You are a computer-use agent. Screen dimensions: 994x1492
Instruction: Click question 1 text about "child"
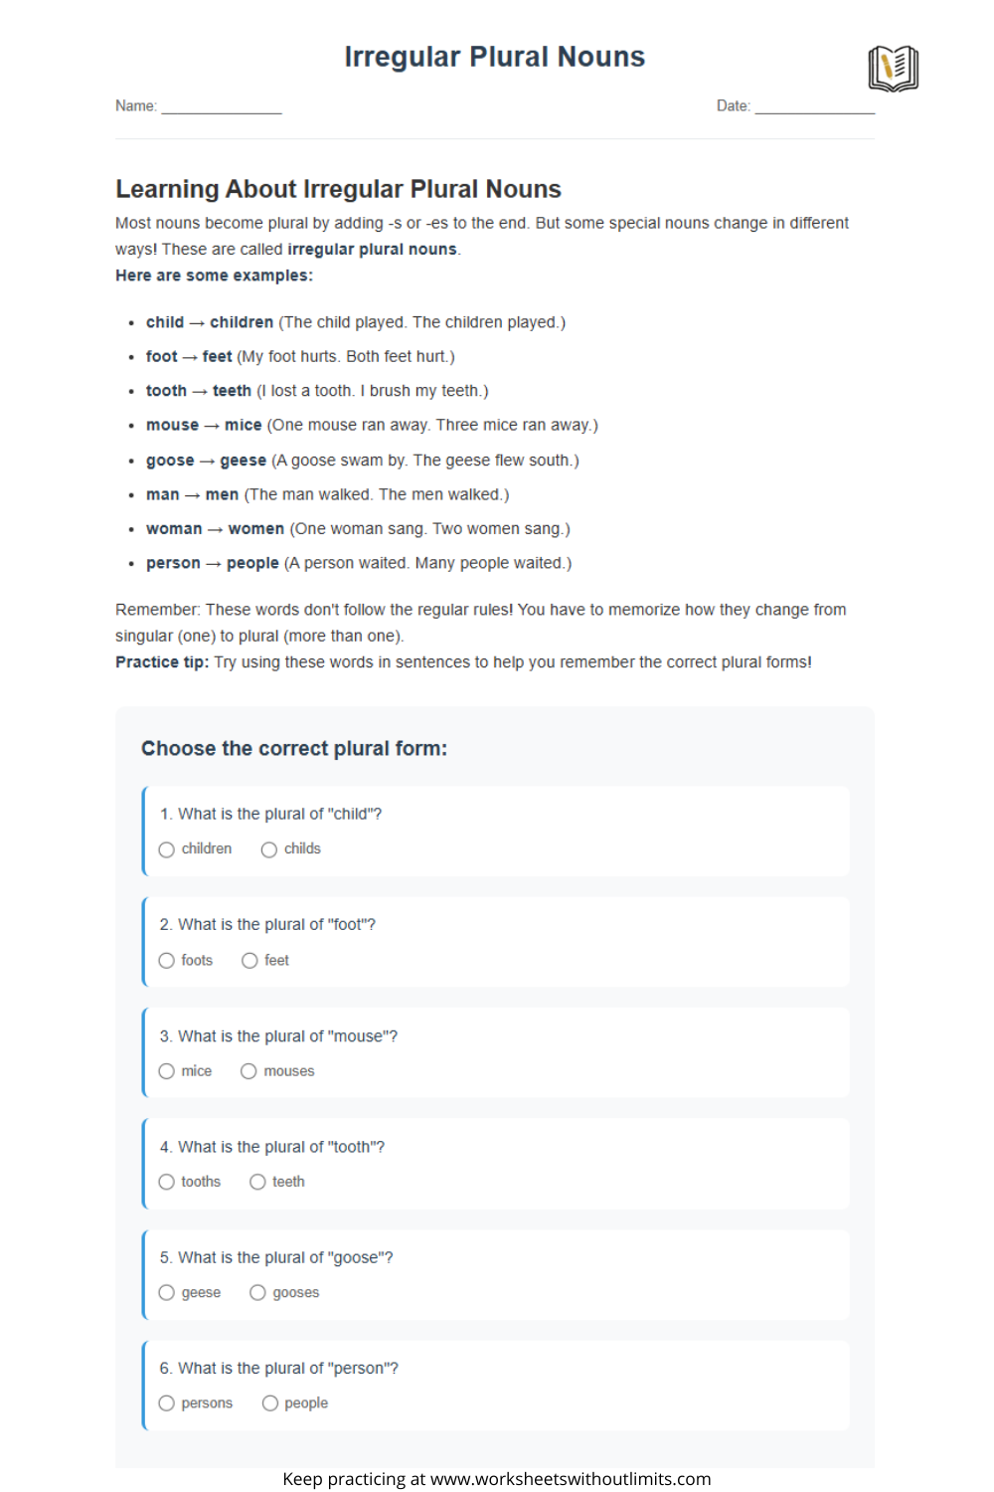270,814
